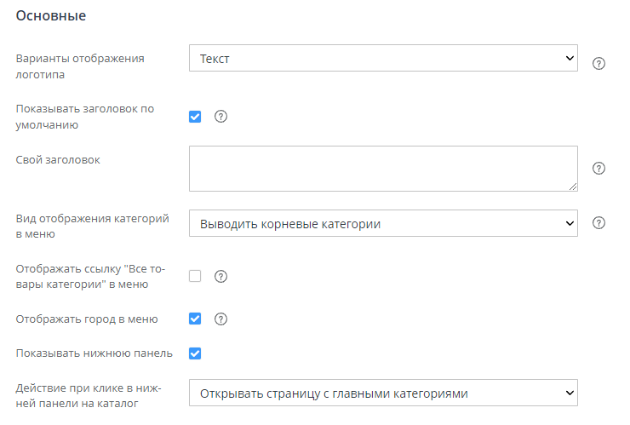Click help icon next to 'Отображать город в меню'
The width and height of the screenshot is (630, 425).
pos(220,319)
